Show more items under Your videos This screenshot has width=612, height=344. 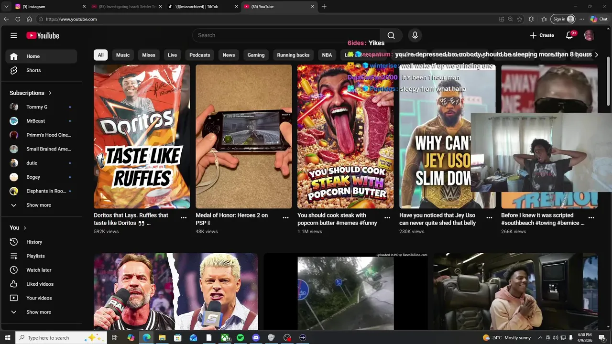coord(41,312)
